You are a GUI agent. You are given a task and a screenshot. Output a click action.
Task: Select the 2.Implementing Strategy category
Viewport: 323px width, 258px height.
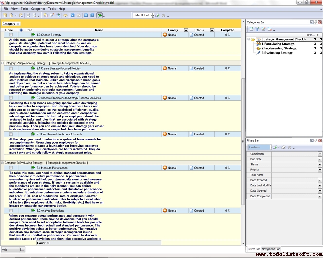[x=279, y=48]
